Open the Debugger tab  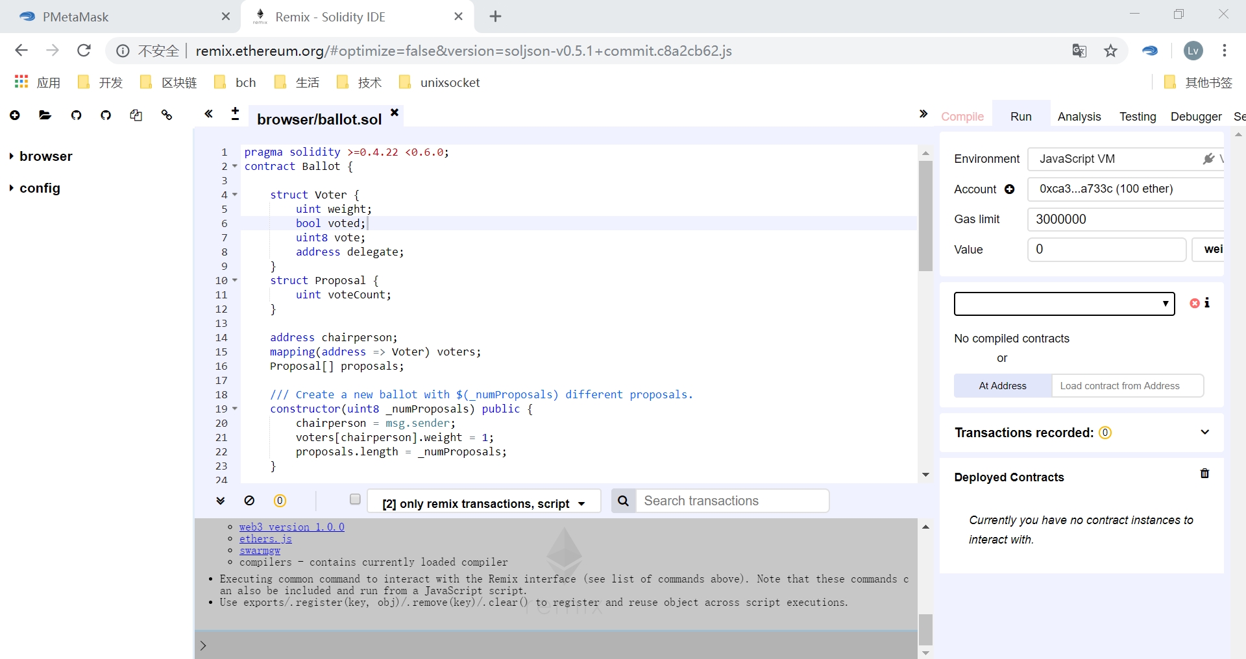[1195, 117]
